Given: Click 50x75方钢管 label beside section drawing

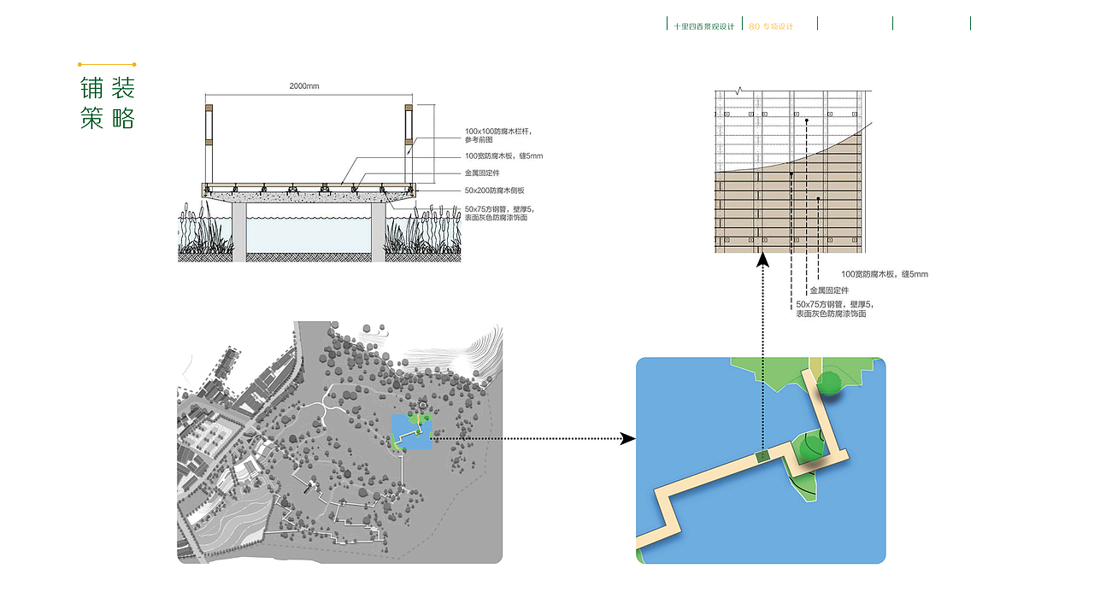Looking at the screenshot, I should (498, 214).
